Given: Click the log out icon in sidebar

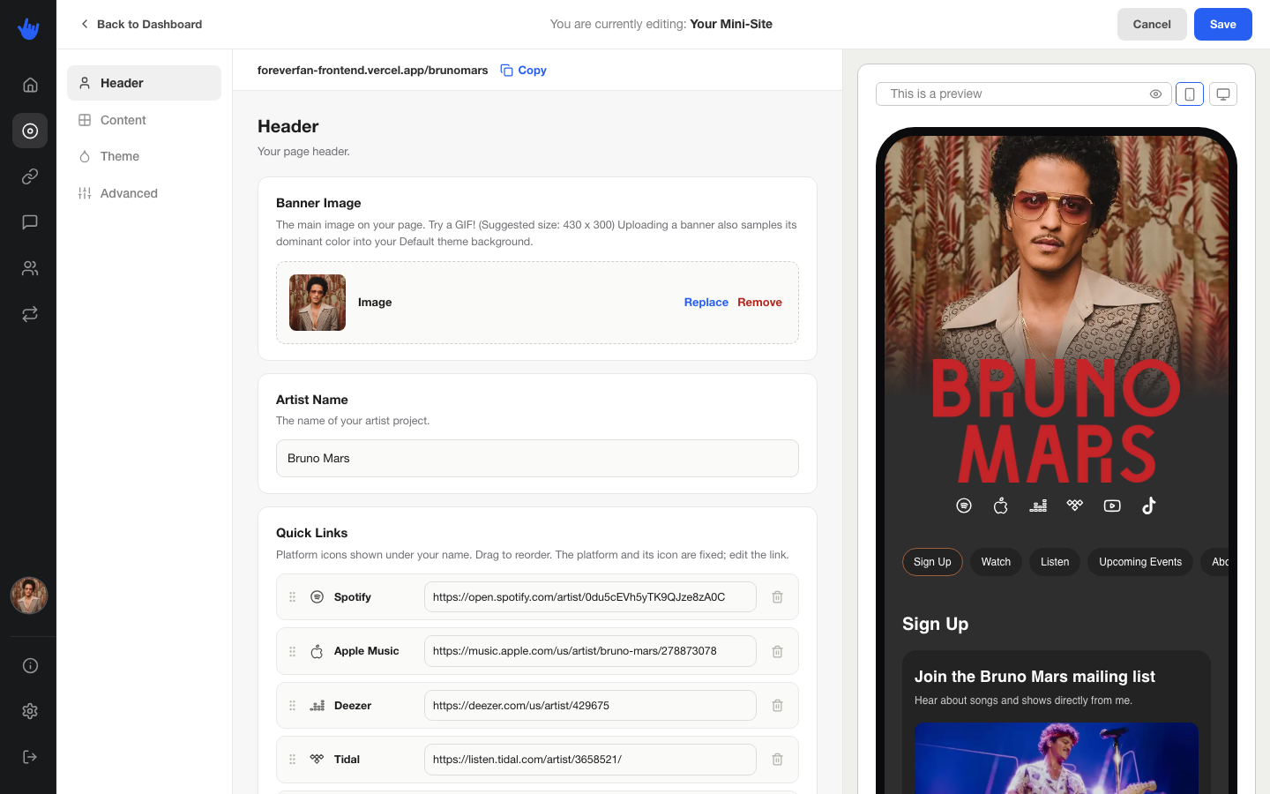Looking at the screenshot, I should [30, 757].
